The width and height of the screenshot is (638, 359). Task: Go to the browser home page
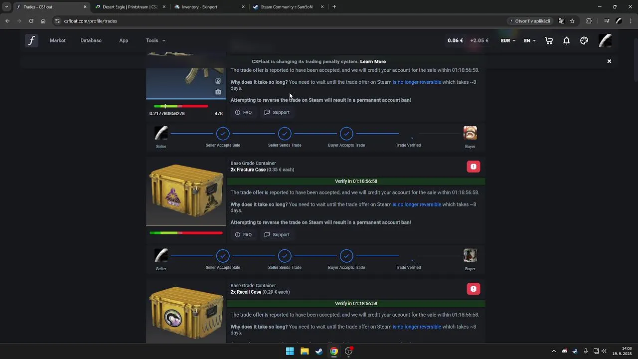(43, 21)
